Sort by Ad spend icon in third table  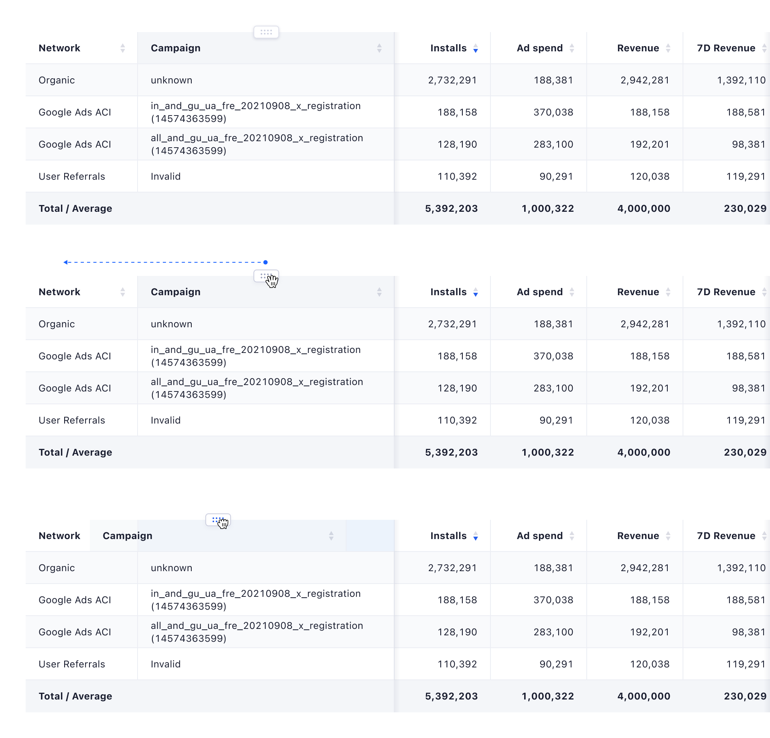pyautogui.click(x=572, y=536)
